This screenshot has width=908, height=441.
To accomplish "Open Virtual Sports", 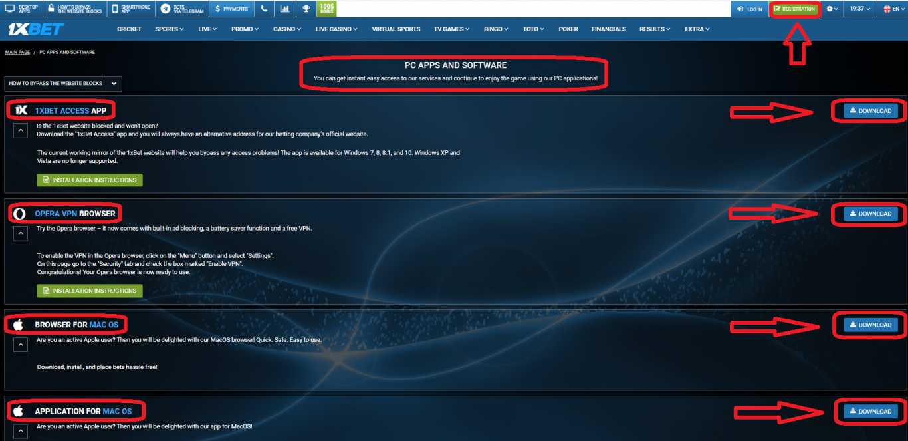I will tap(396, 29).
